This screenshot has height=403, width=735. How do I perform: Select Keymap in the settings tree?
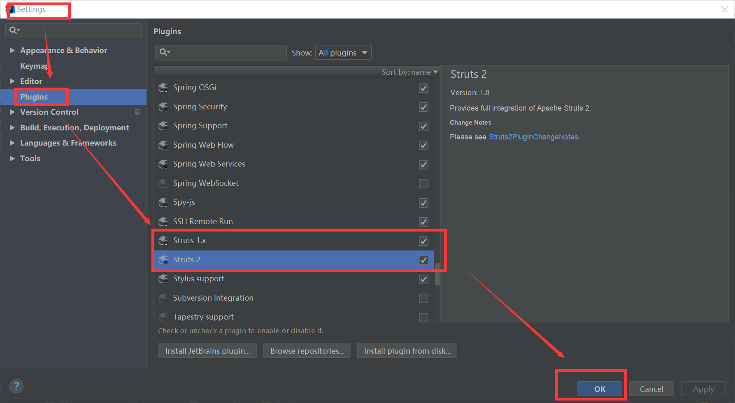pyautogui.click(x=35, y=66)
